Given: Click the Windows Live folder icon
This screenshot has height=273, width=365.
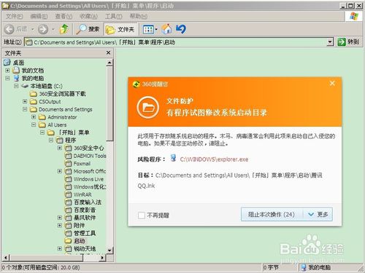Looking at the screenshot, I should click(69, 179).
